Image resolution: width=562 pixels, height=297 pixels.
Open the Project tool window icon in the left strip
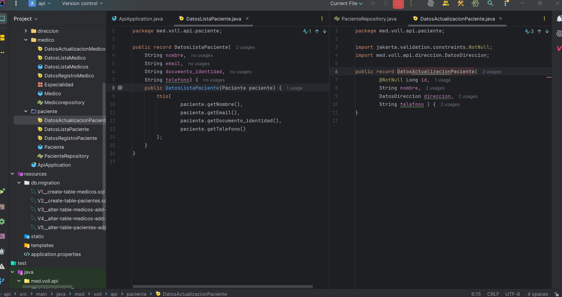[x=2, y=19]
